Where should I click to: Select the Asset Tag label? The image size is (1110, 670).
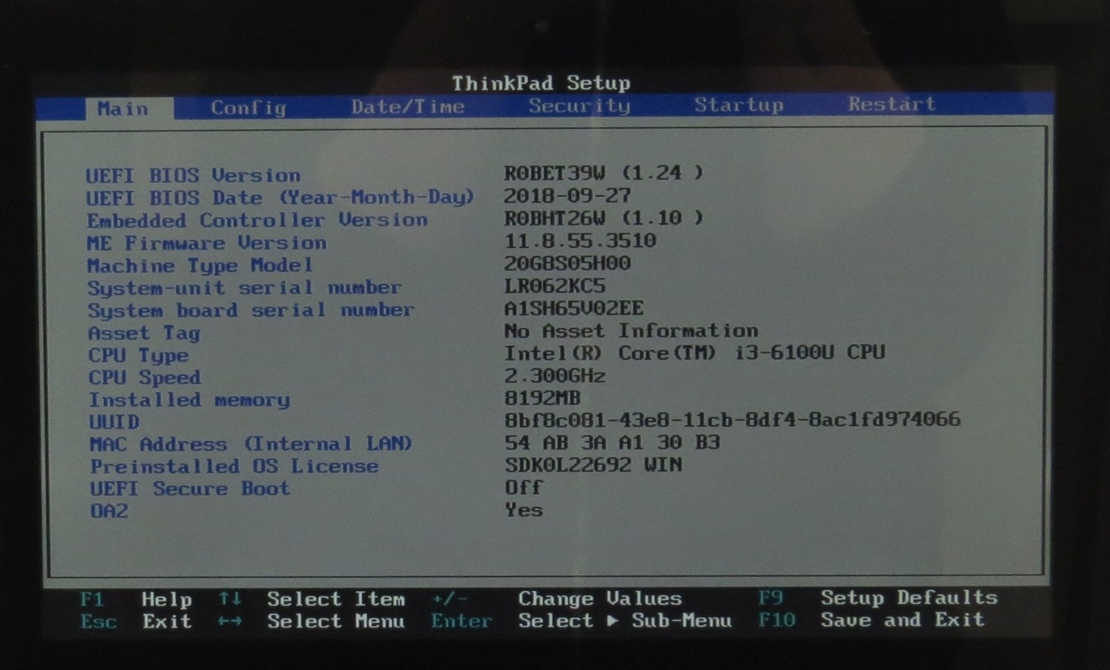[x=144, y=334]
